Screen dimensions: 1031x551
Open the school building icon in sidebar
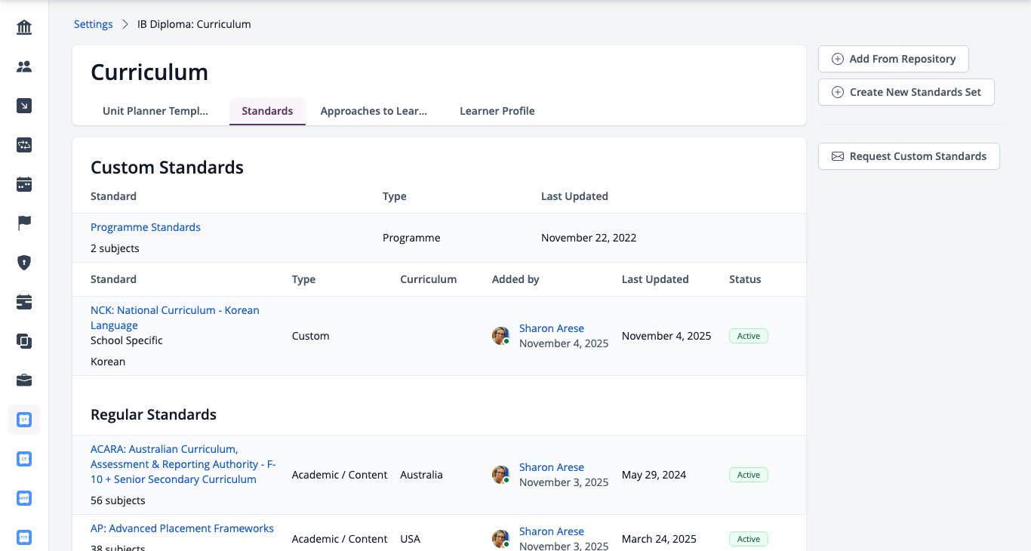pyautogui.click(x=24, y=28)
